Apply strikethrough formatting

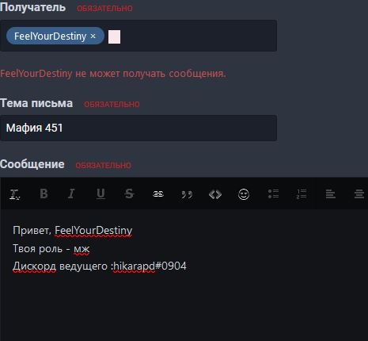(129, 193)
